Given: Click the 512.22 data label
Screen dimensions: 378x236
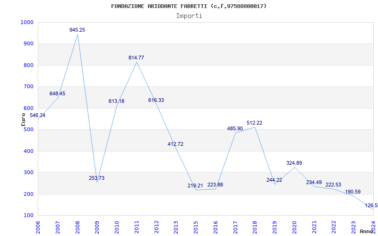Looking at the screenshot, I should (x=254, y=123).
